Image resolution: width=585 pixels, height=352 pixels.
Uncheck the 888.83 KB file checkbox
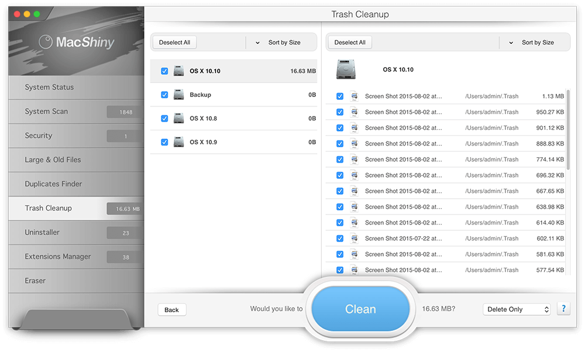pos(340,144)
